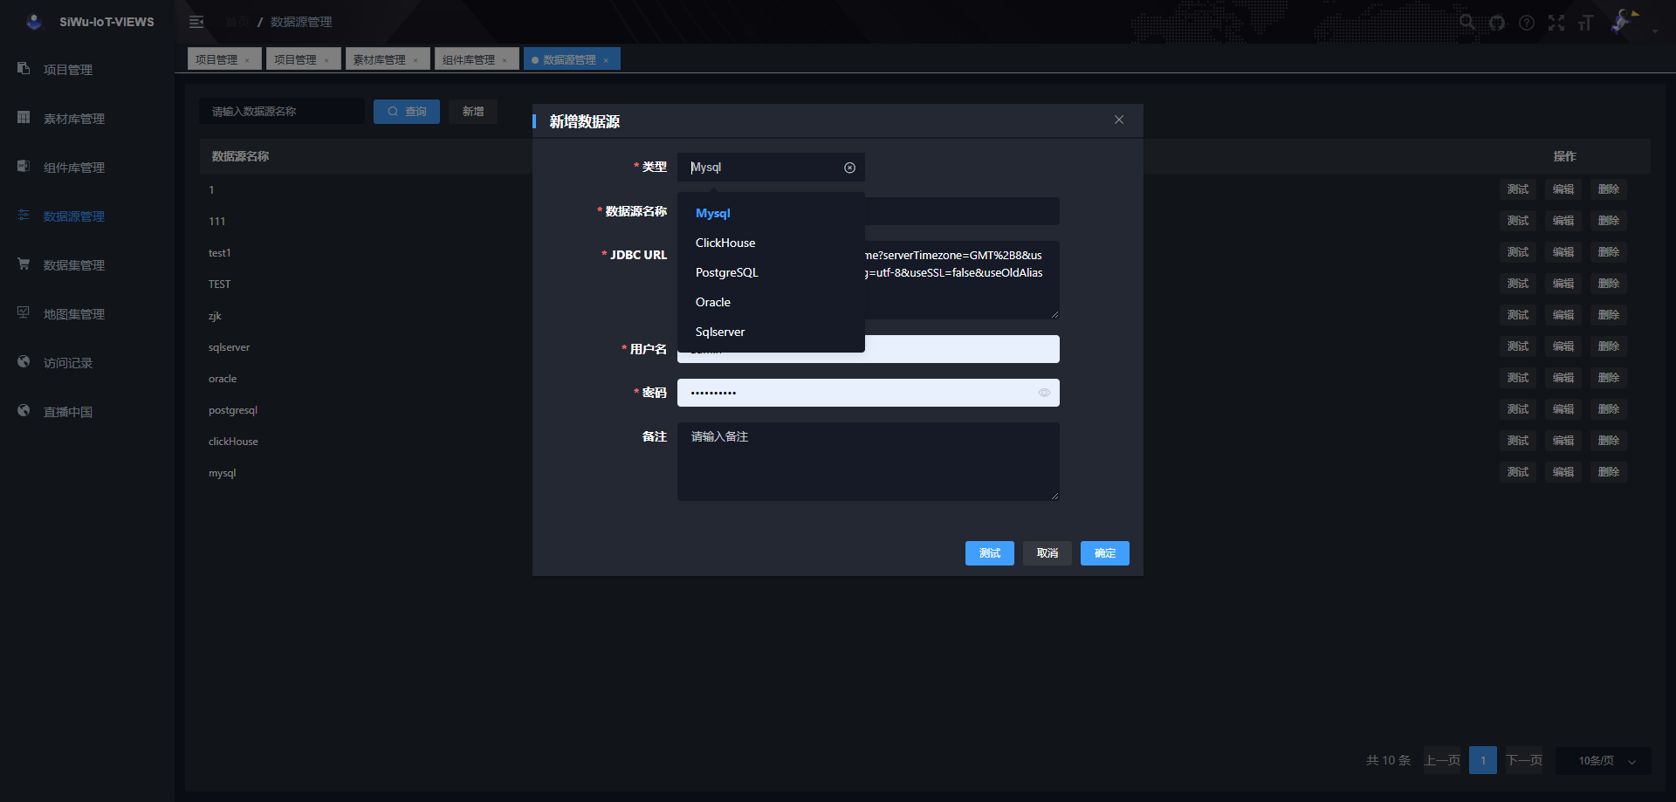Open 数据集管理 in the sidebar
Image resolution: width=1676 pixels, height=802 pixels.
74,265
